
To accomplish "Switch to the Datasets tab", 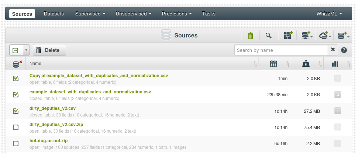I will click(x=54, y=14).
